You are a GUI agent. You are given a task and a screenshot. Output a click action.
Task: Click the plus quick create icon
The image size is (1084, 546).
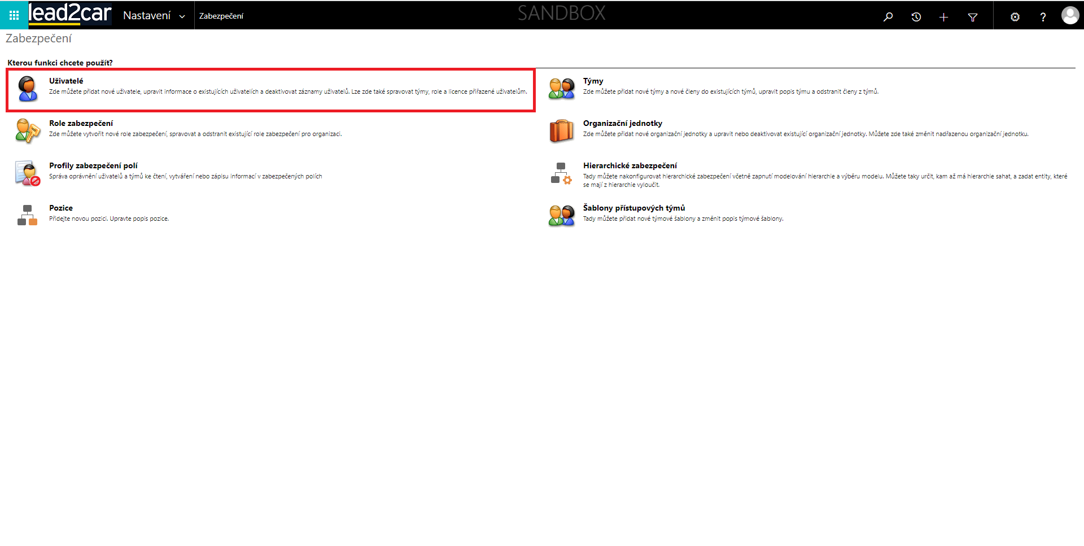click(943, 17)
